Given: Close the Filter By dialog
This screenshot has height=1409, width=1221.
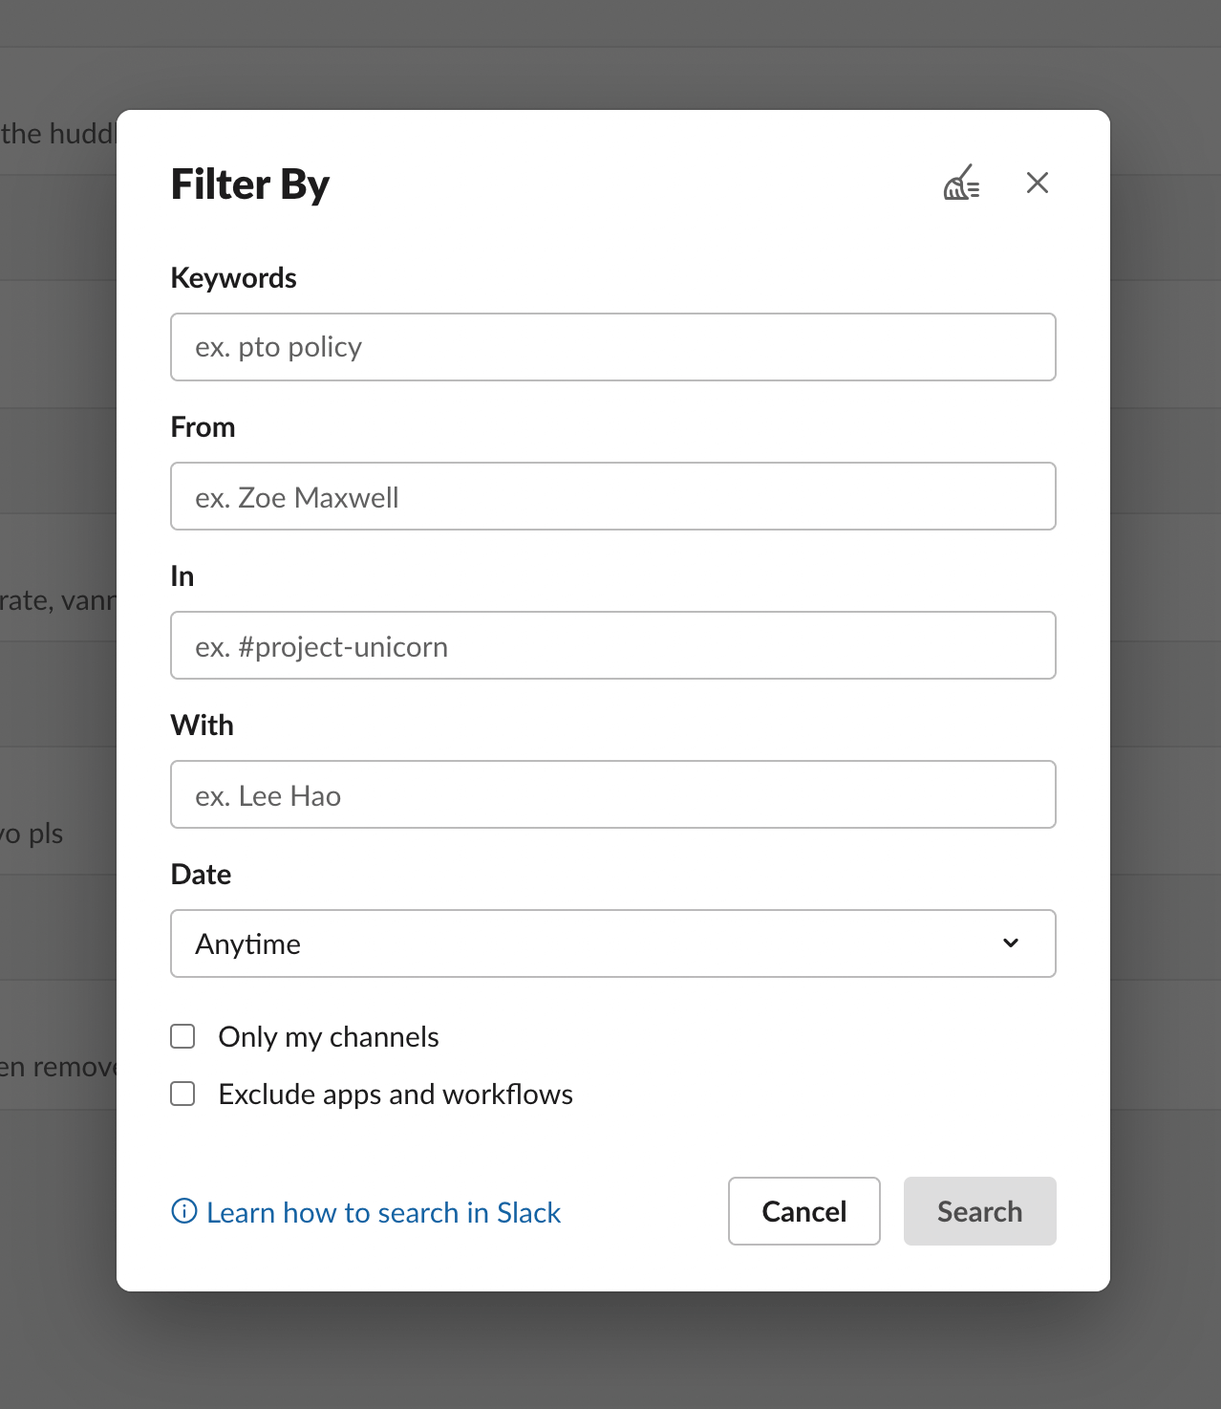Looking at the screenshot, I should pyautogui.click(x=1037, y=183).
